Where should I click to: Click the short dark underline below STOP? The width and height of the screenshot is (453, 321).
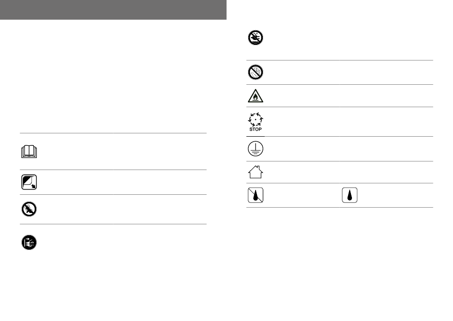tap(256, 136)
